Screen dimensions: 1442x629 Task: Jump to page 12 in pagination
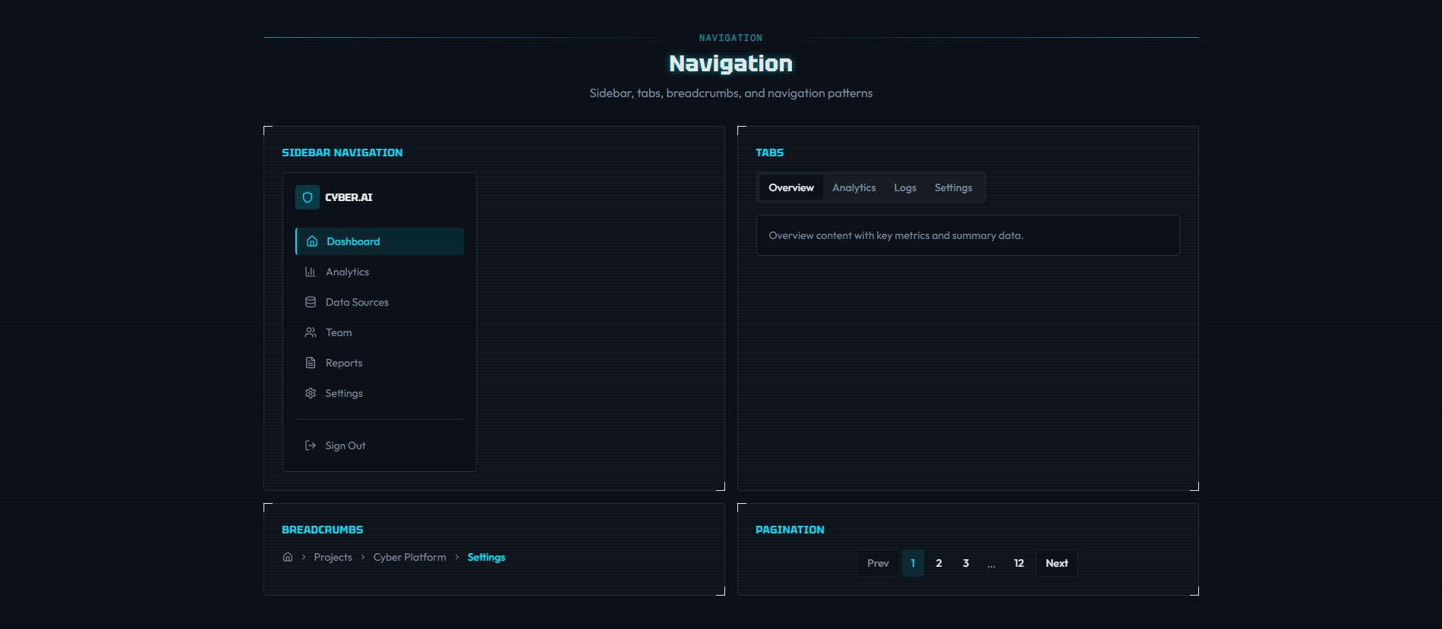1019,563
